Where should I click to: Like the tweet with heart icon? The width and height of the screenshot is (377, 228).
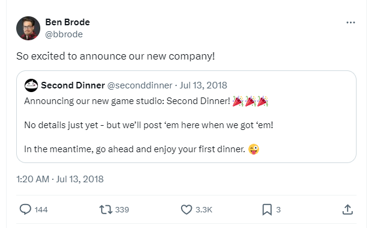(x=186, y=209)
